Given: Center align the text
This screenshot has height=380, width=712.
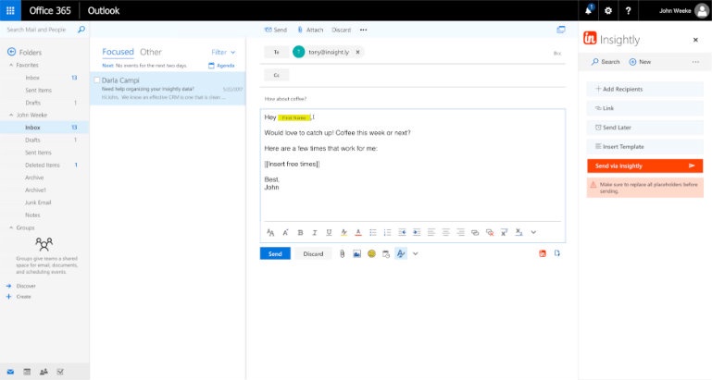Looking at the screenshot, I should [445, 233].
